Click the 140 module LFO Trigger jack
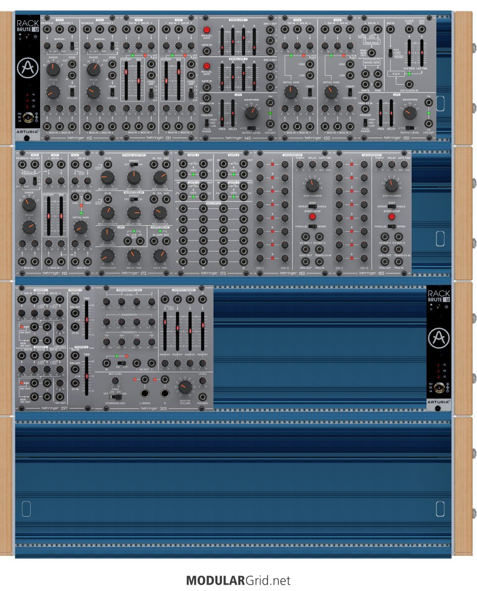Screen dimensions: 477x591 point(207,109)
